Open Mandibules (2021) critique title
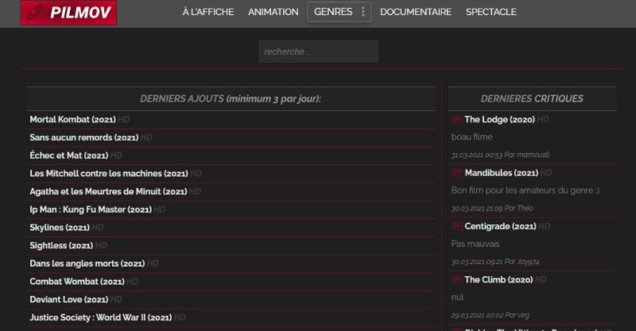The width and height of the screenshot is (636, 331). (501, 173)
